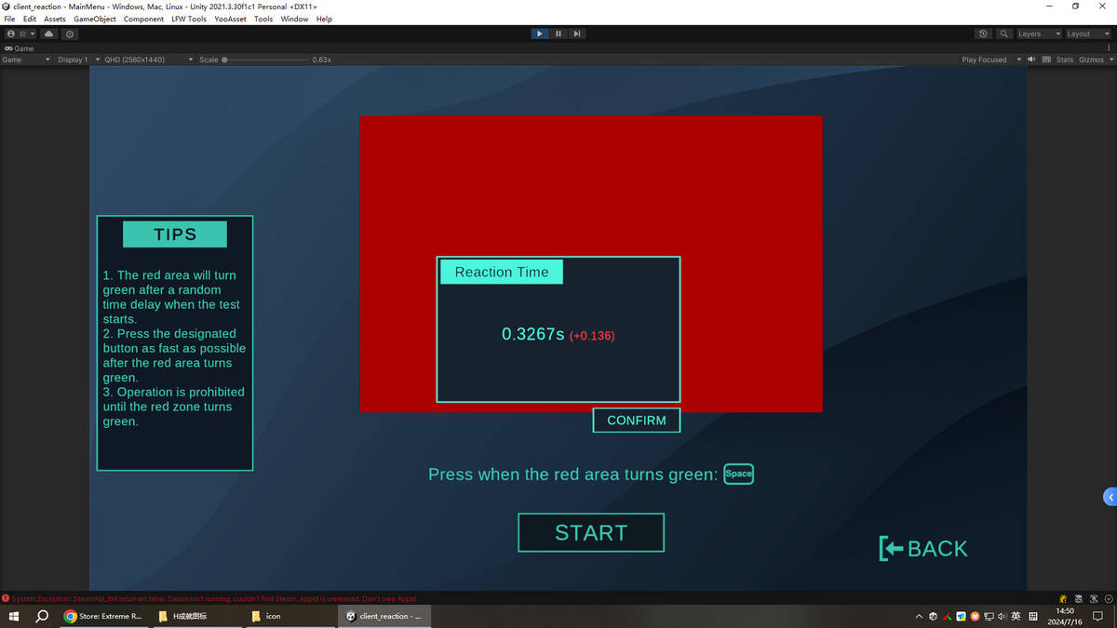This screenshot has width=1117, height=628.
Task: Toggle mute audio in Game view
Action: coord(1031,60)
